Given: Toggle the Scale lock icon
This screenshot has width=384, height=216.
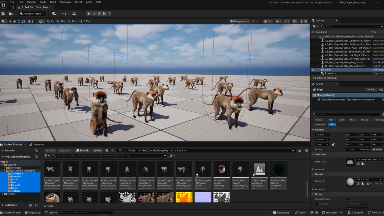Looking at the screenshot, I should pos(333,144).
